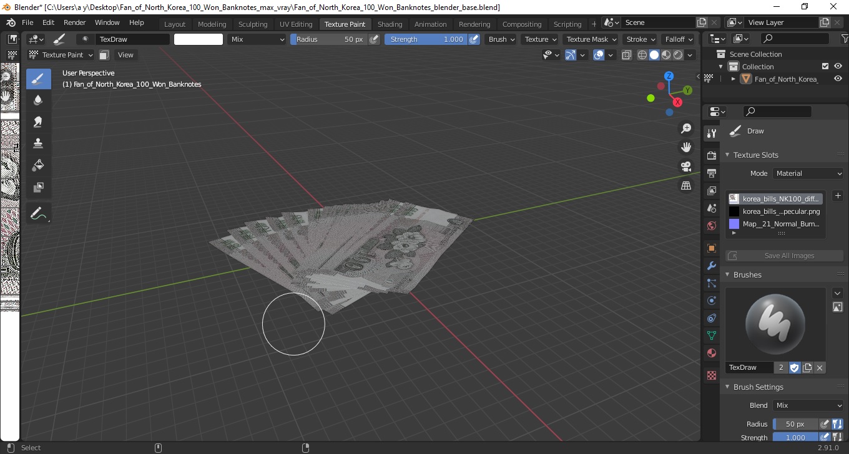Viewport: 849px width, 454px height.
Task: Toggle the brush fake user shield
Action: tap(795, 367)
